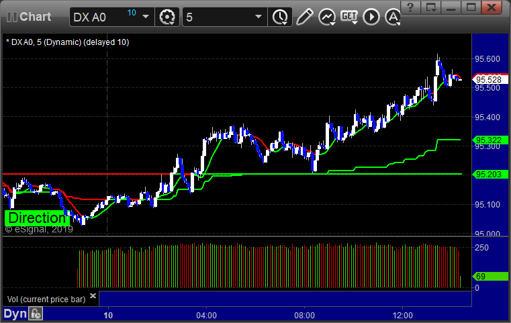Select the drawing pencil tool
The width and height of the screenshot is (511, 323).
coord(304,17)
